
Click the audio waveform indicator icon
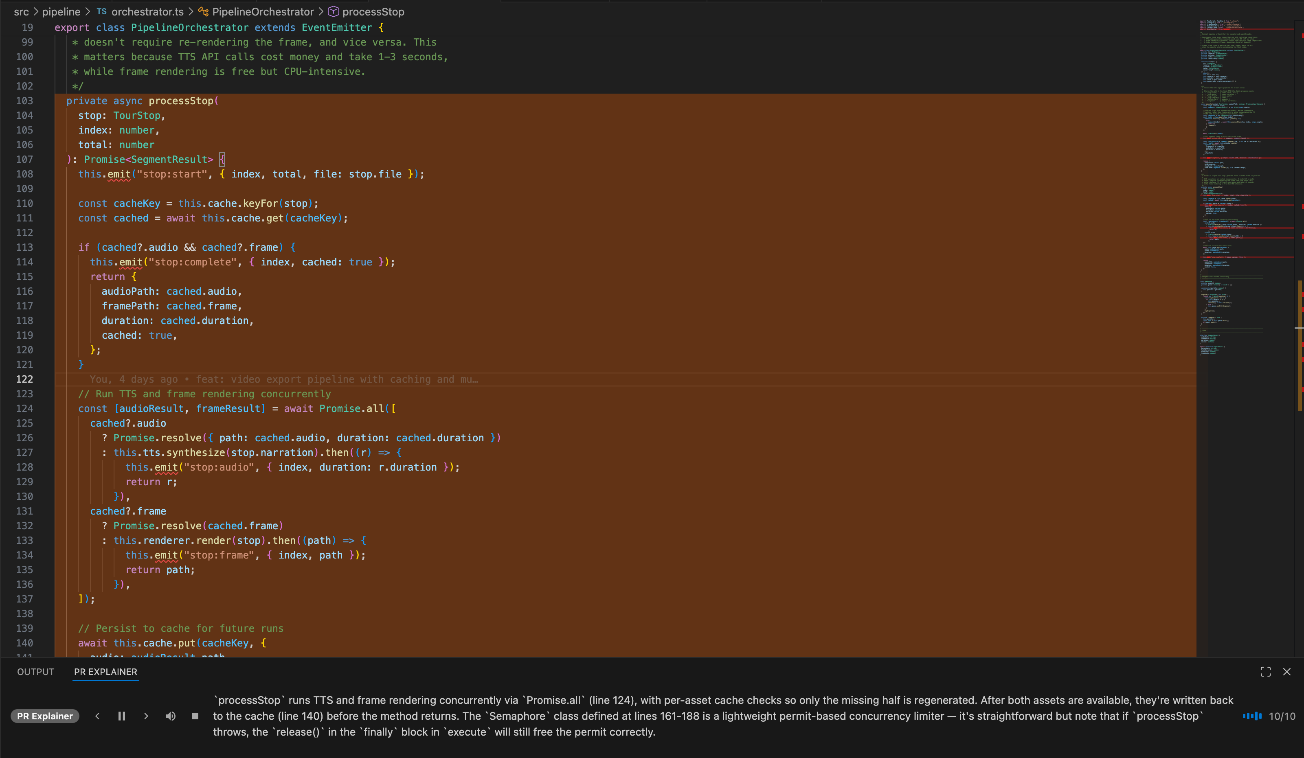pyautogui.click(x=1252, y=716)
